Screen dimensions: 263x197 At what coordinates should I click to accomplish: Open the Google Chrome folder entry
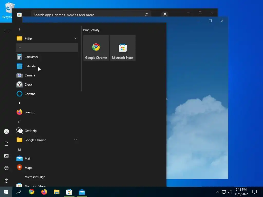[x=47, y=140]
